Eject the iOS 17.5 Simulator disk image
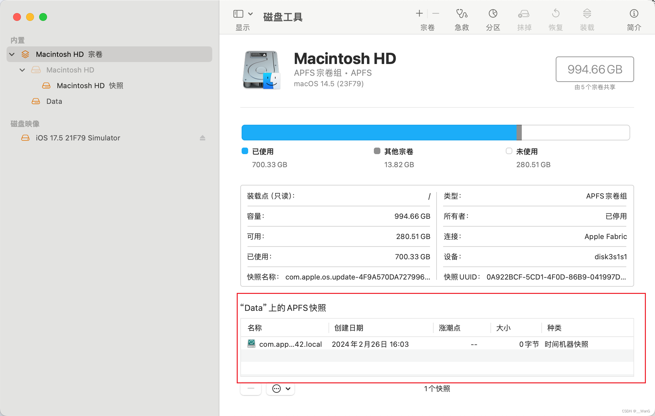 [202, 138]
